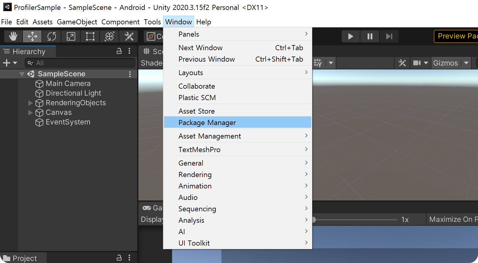478x263 pixels.
Task: Select the Hand tool
Action: coord(13,36)
